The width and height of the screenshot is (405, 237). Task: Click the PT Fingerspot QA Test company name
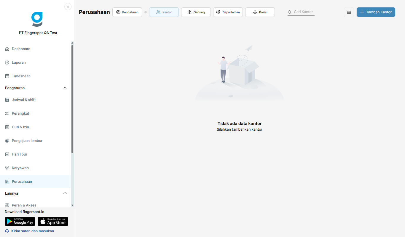38,33
